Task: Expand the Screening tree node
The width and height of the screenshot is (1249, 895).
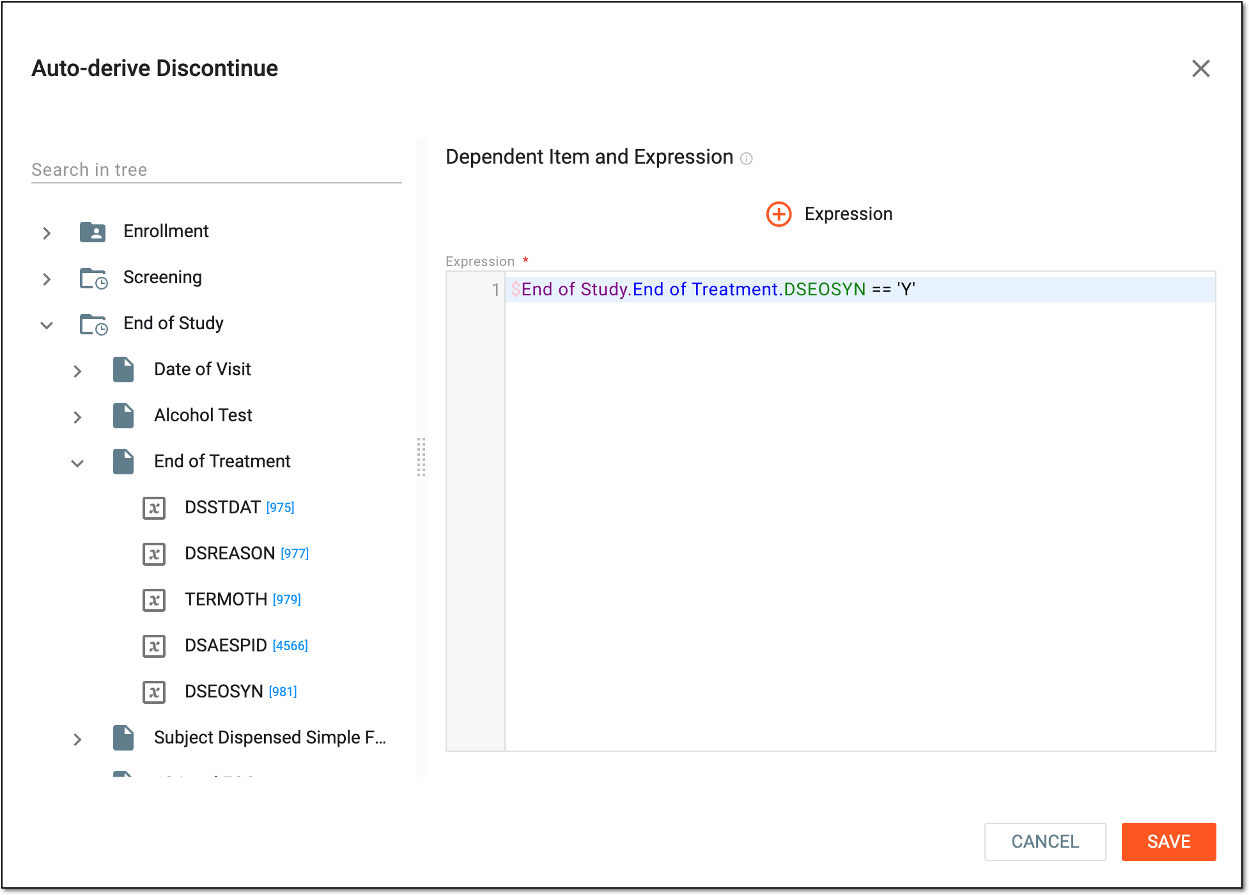Action: tap(47, 279)
